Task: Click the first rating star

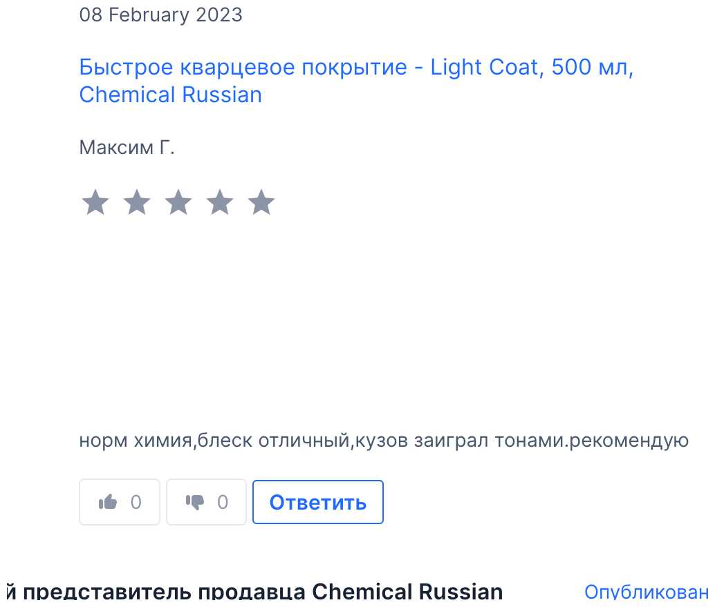Action: [95, 203]
